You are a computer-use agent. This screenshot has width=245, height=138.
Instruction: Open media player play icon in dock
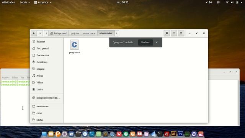coord(85,134)
